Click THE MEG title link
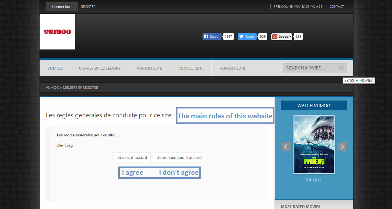This screenshot has width=392, height=209. (313, 180)
